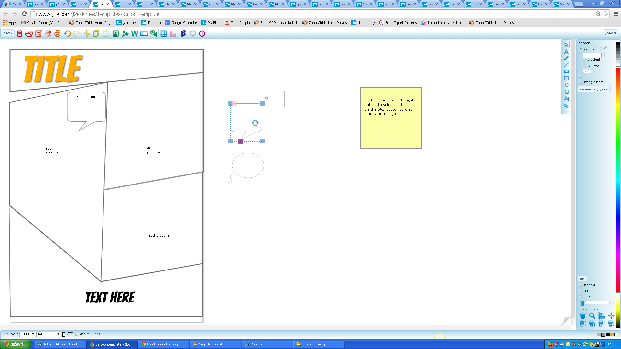
Task: Select the straight line tool
Action: [566, 65]
